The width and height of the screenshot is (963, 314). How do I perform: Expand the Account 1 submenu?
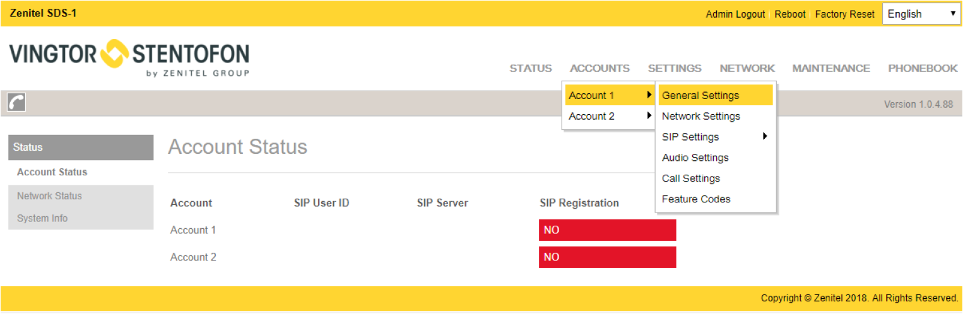[609, 96]
